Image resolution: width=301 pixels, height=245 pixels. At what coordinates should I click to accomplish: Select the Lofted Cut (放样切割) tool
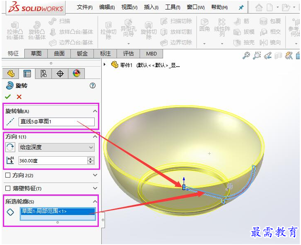(x=176, y=32)
